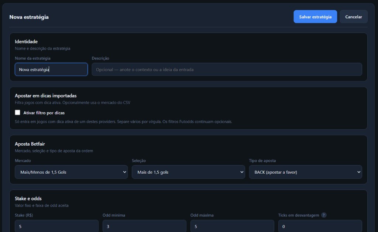Click the Ticks em desvantagem input field
Viewport: 378px width, 232px height.
(x=320, y=226)
